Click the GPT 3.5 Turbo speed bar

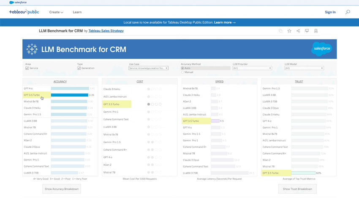[x=215, y=121]
